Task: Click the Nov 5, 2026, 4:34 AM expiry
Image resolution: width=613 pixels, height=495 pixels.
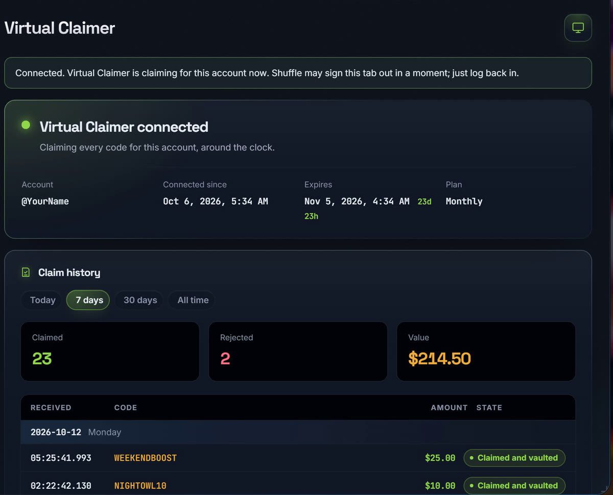Action: coord(357,201)
